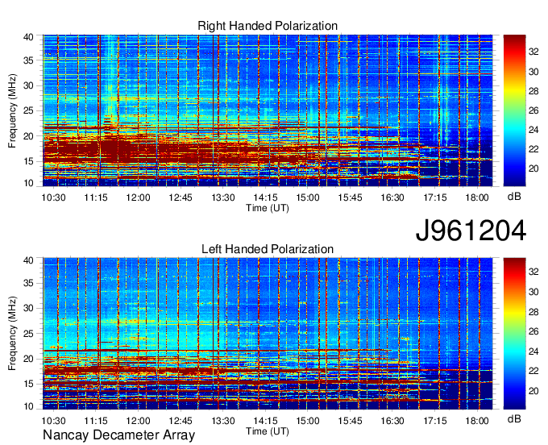Click the Right Handed Polarization spectrogram plot

[x=268, y=110]
